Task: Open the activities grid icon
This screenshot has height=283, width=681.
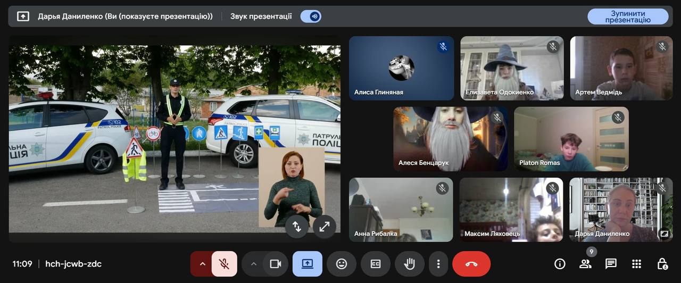Action: pyautogui.click(x=636, y=264)
